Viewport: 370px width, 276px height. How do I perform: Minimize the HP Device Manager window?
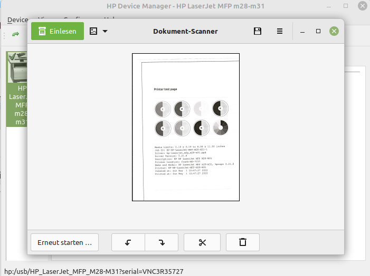click(329, 6)
